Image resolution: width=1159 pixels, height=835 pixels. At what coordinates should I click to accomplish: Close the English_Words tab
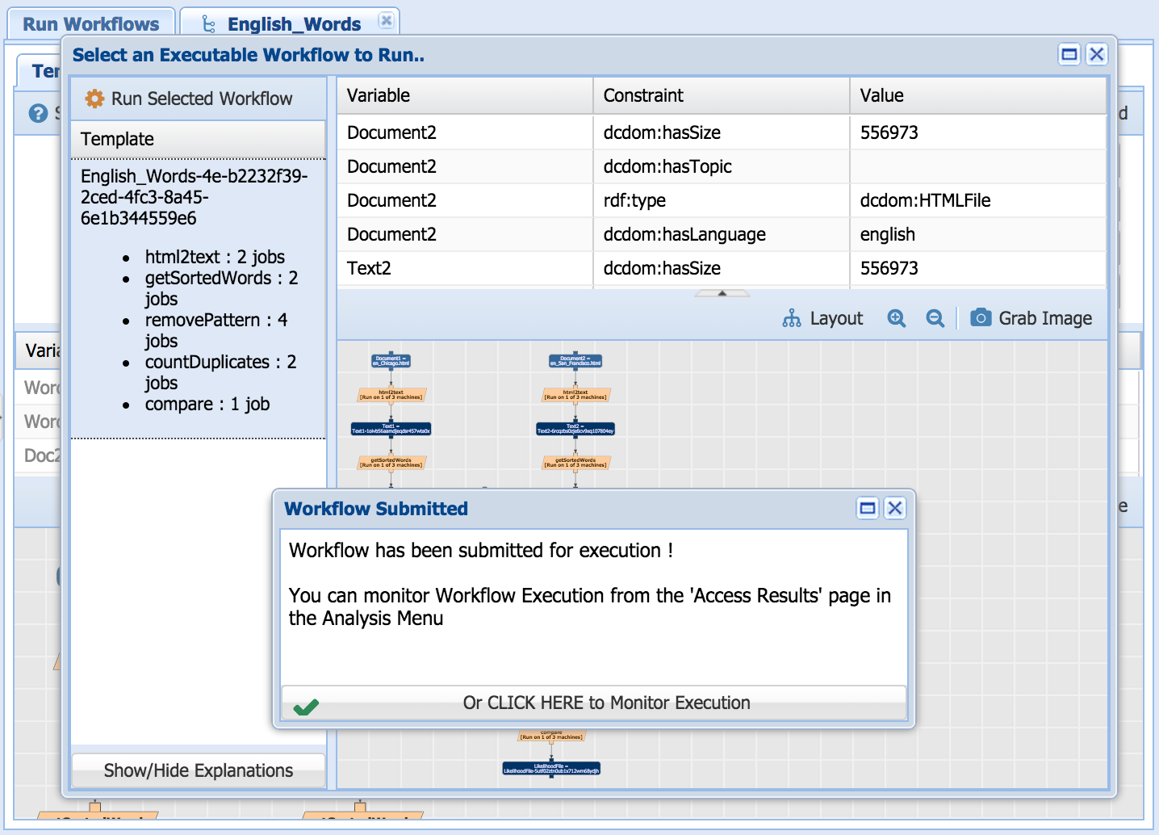pyautogui.click(x=387, y=20)
